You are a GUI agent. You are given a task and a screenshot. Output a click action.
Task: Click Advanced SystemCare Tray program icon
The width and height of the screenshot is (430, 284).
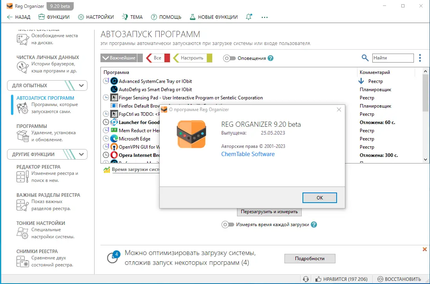pyautogui.click(x=114, y=81)
